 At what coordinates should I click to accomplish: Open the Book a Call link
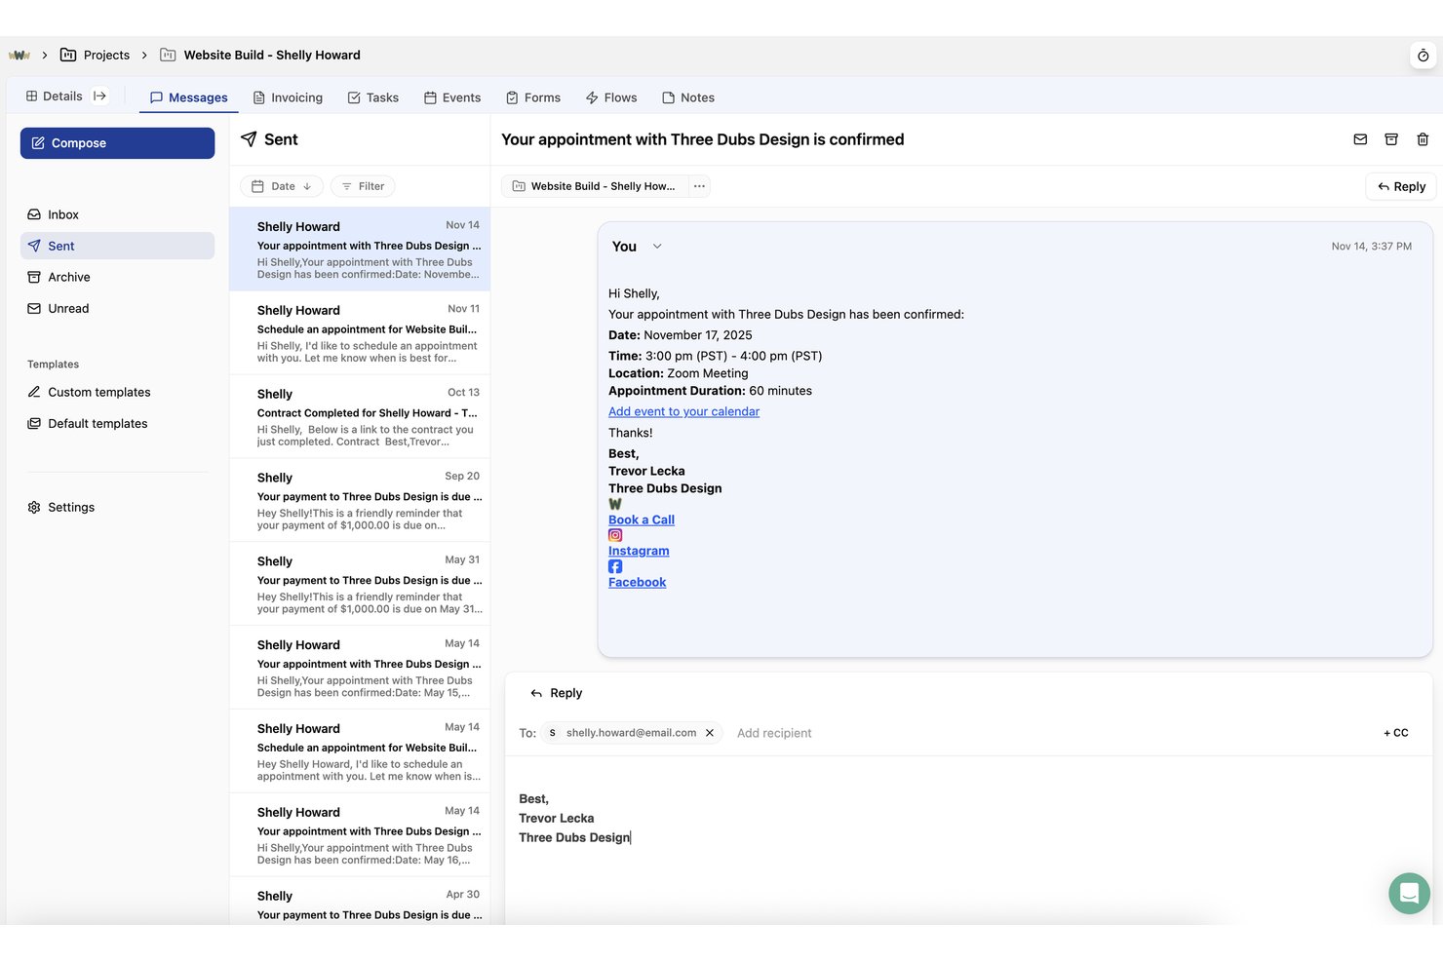coord(642,519)
